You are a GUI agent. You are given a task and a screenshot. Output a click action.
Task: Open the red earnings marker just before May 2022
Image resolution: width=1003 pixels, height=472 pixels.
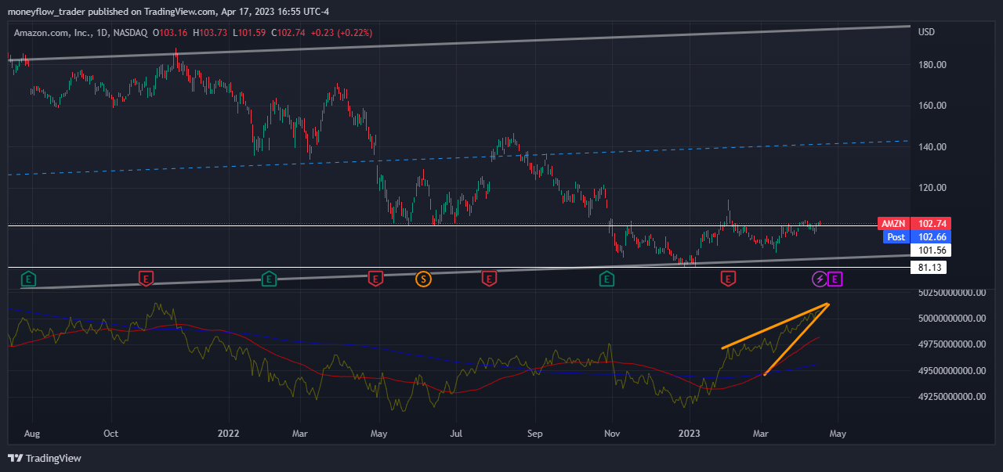tap(375, 278)
